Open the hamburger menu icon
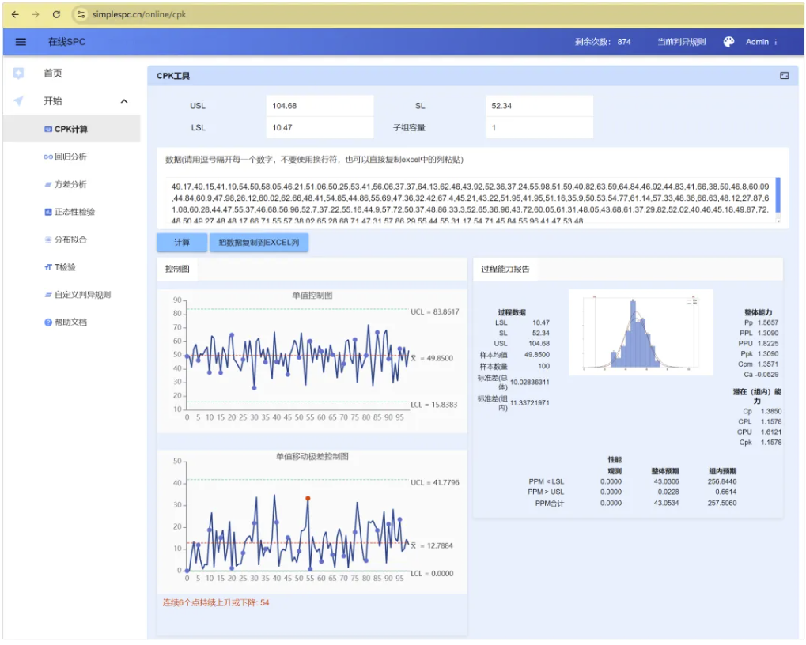806x645 pixels. tap(21, 42)
